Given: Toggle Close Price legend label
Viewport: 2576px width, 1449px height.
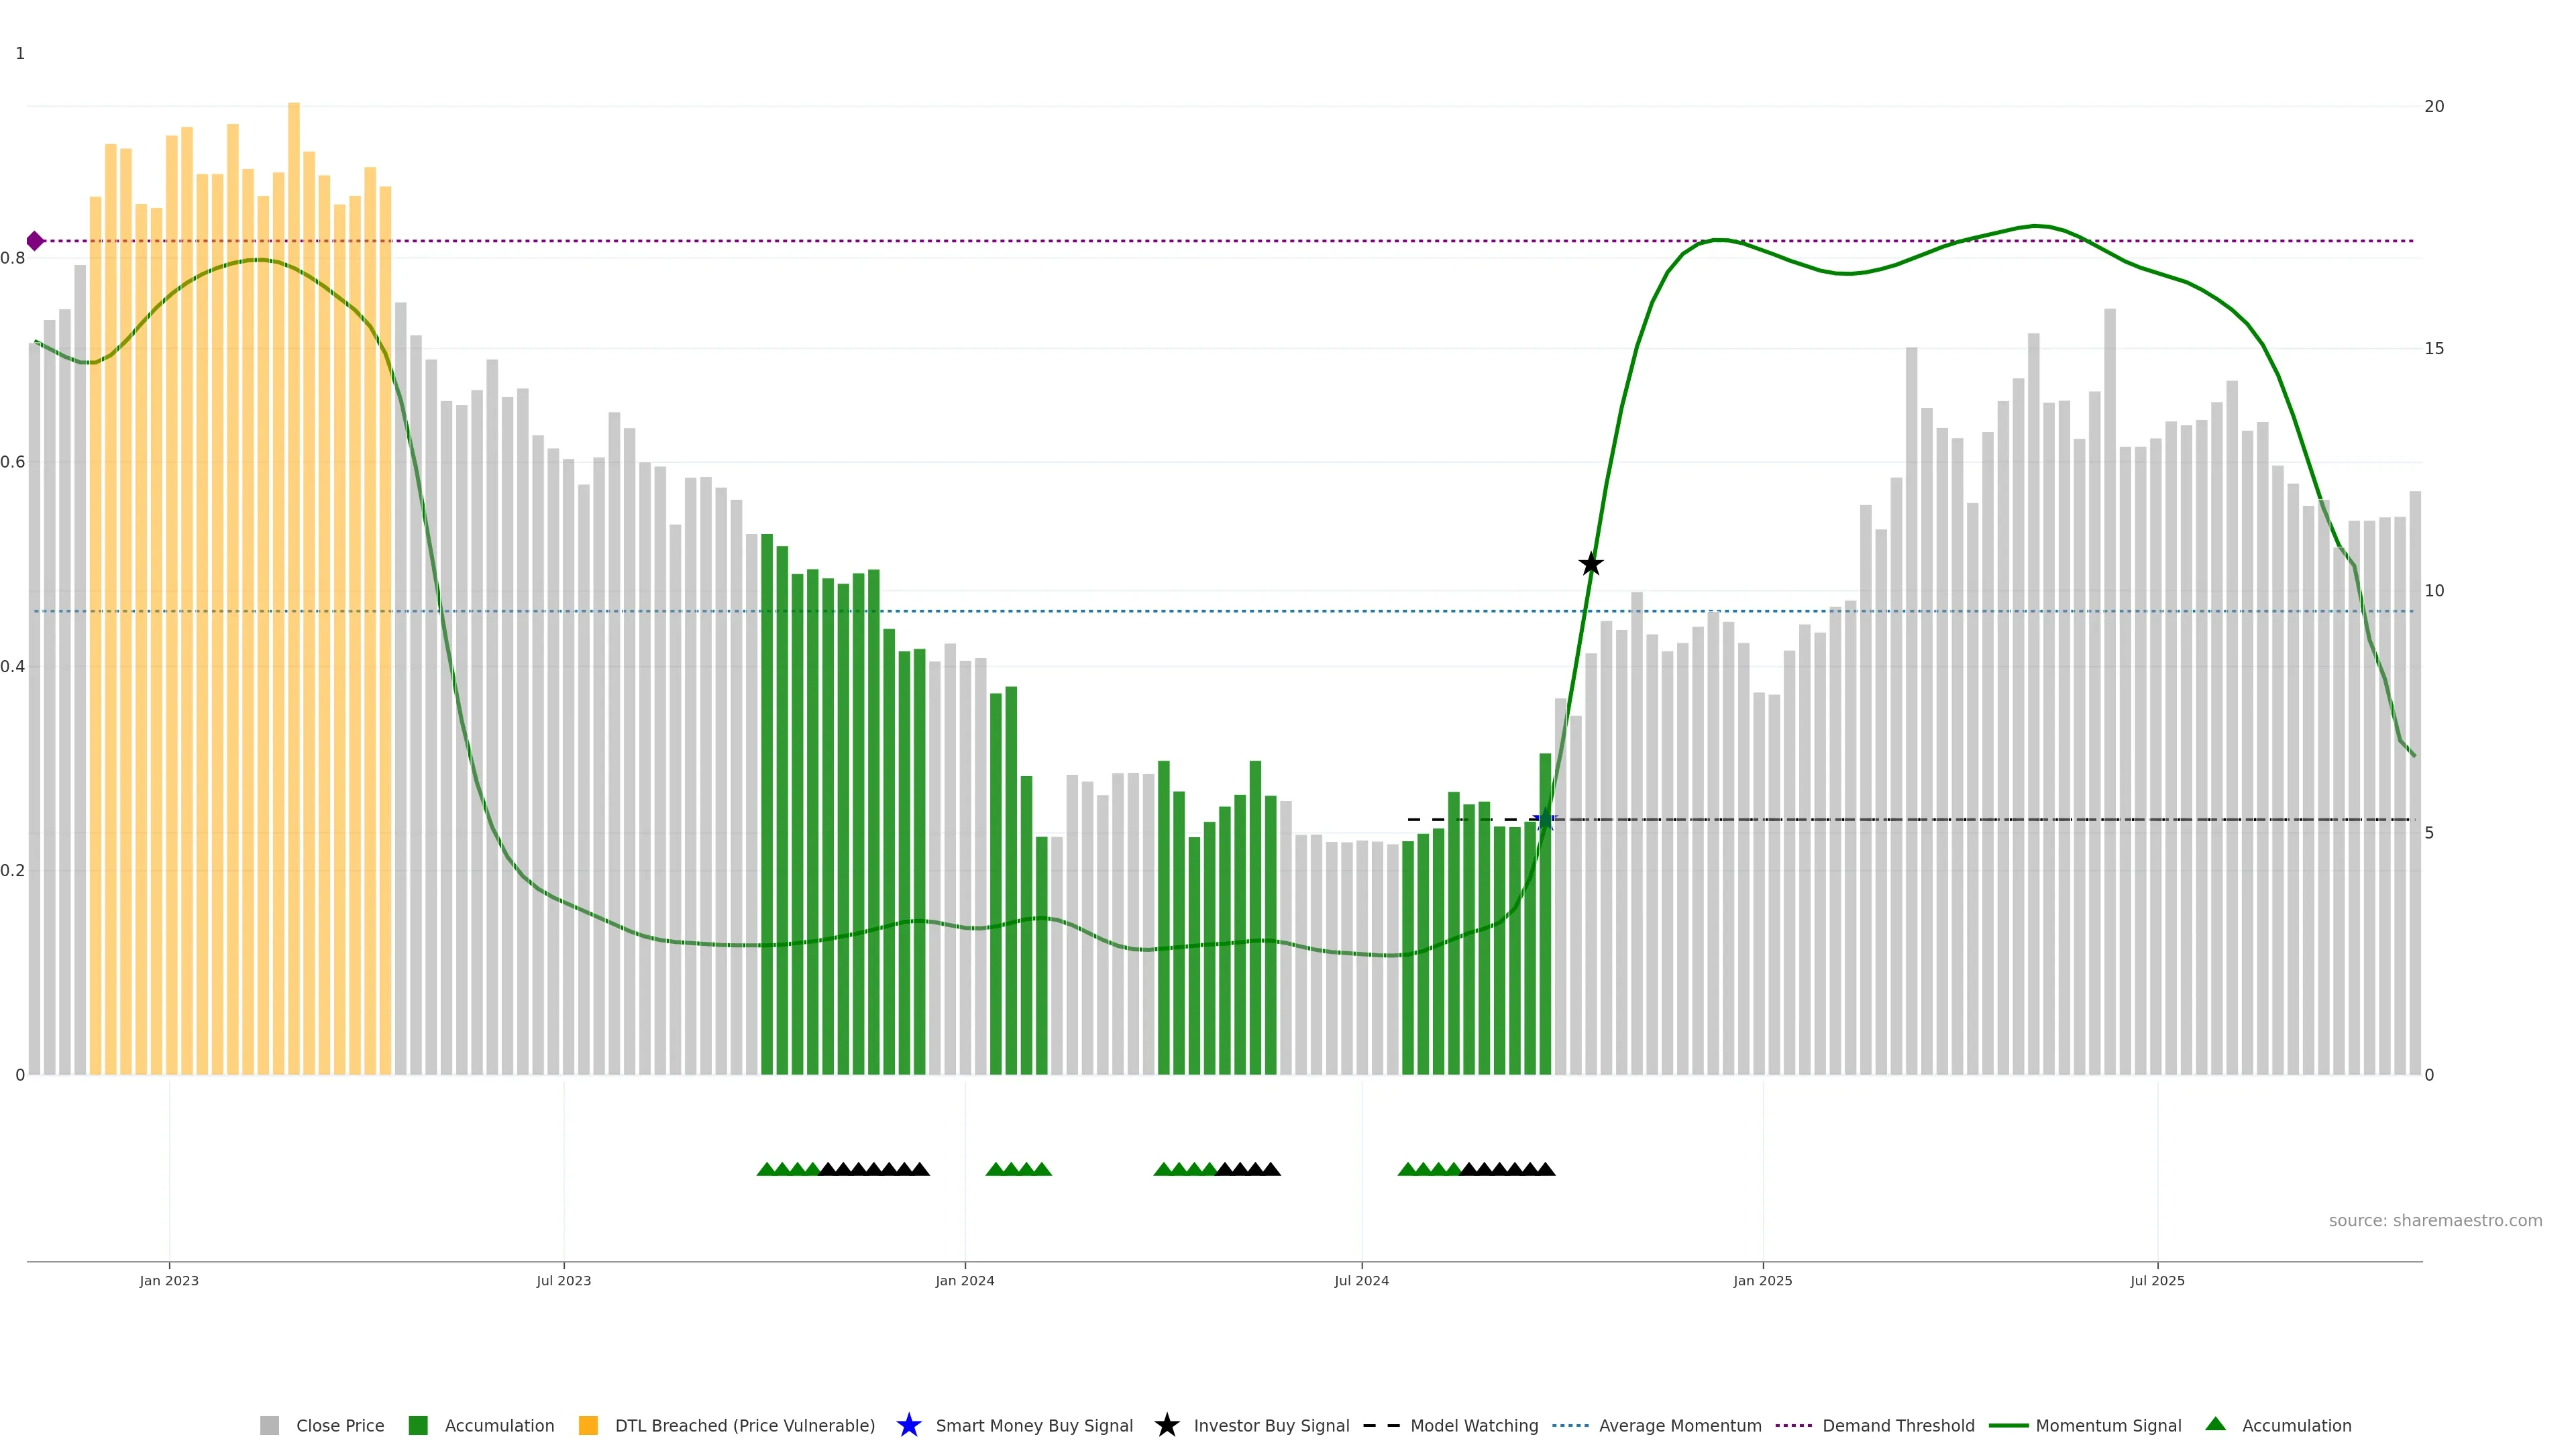Looking at the screenshot, I should (340, 1425).
